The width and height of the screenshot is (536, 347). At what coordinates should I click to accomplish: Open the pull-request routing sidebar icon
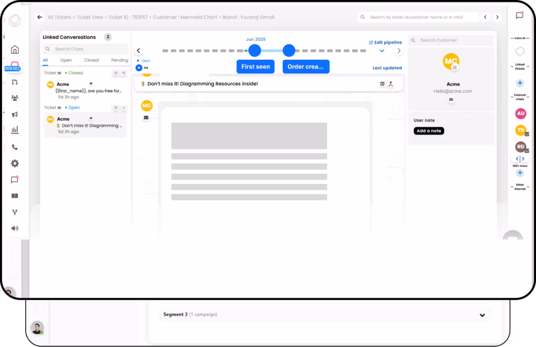[15, 82]
